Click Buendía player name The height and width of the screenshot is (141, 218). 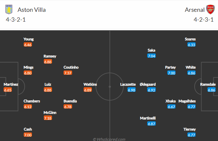[70, 101]
